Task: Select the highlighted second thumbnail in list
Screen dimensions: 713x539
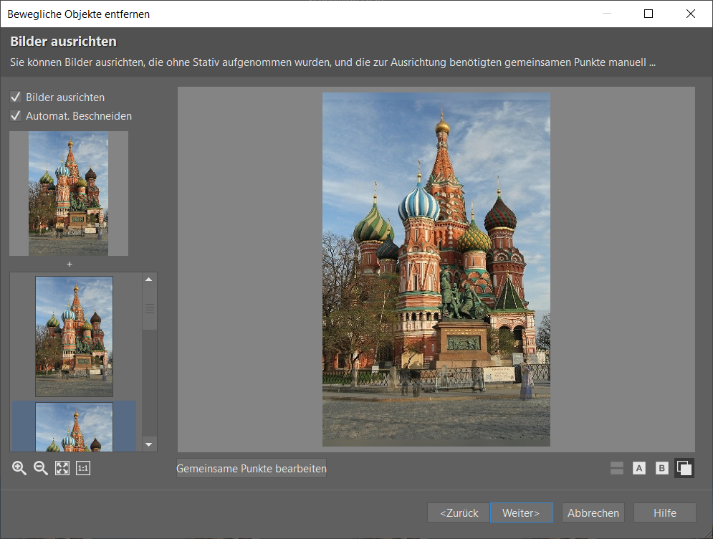Action: 74,426
